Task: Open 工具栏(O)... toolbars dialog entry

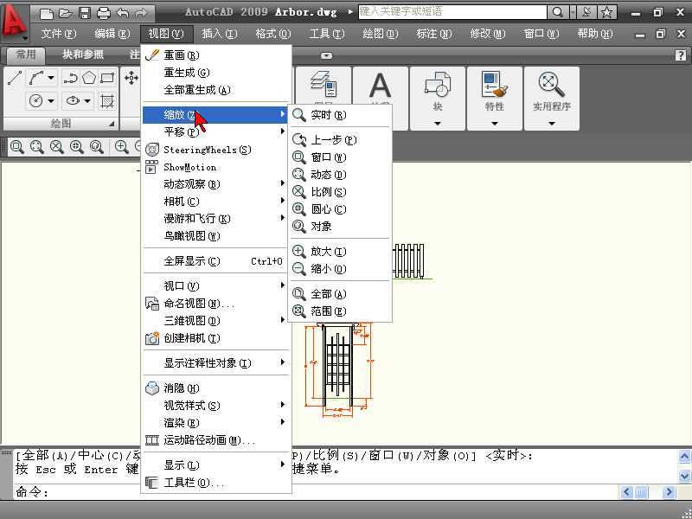Action: tap(216, 483)
